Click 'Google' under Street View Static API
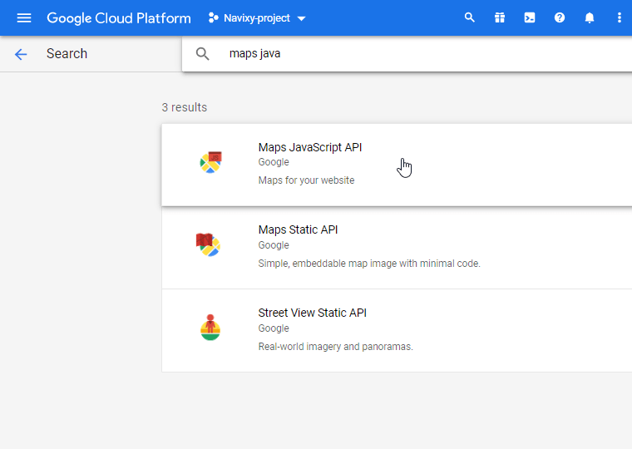The width and height of the screenshot is (632, 449). (x=274, y=328)
